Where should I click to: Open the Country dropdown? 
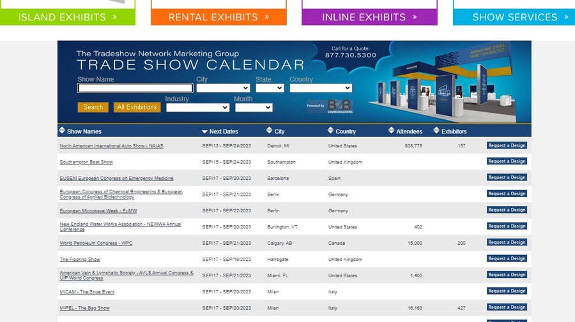pyautogui.click(x=321, y=88)
